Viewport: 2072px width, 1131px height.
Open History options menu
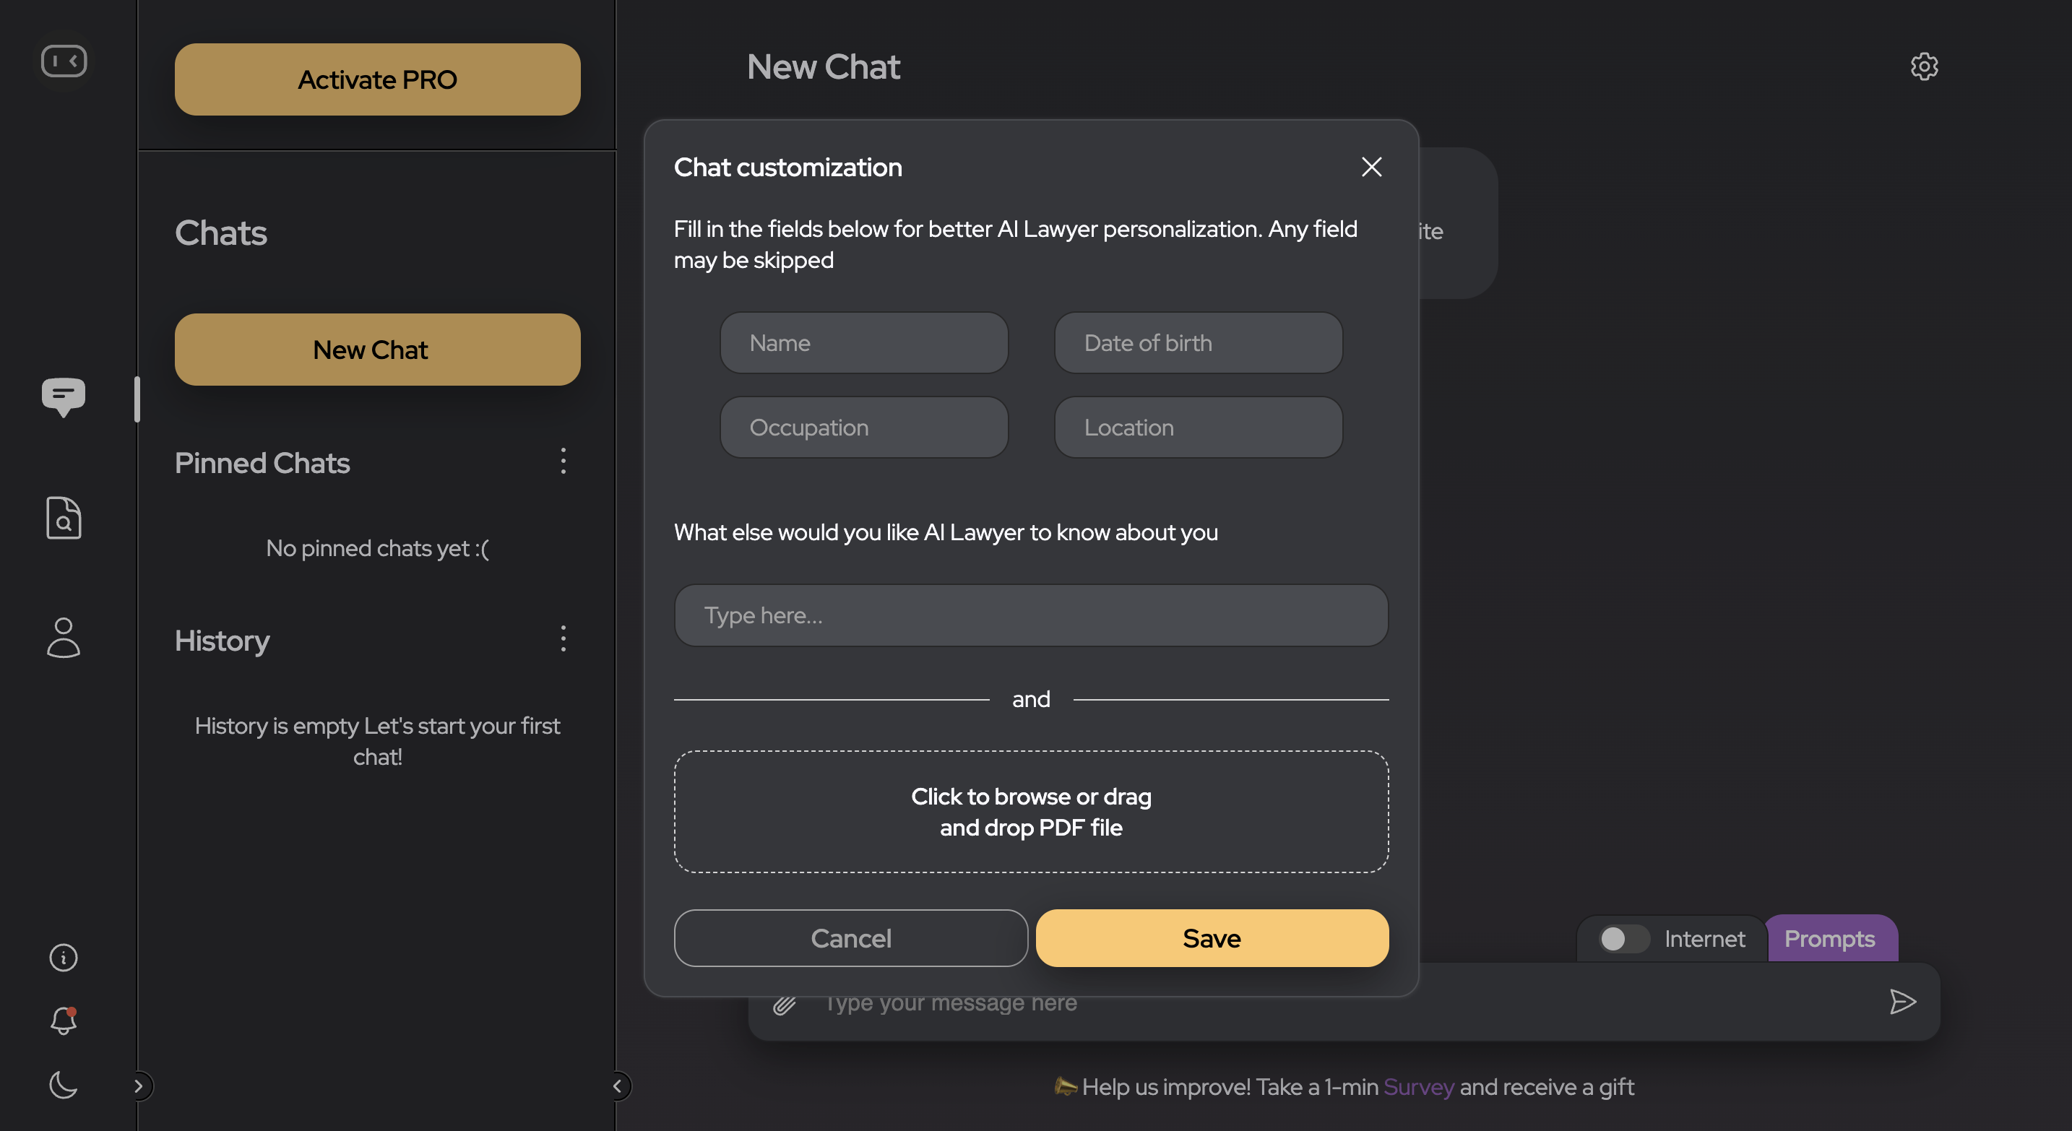pos(563,639)
